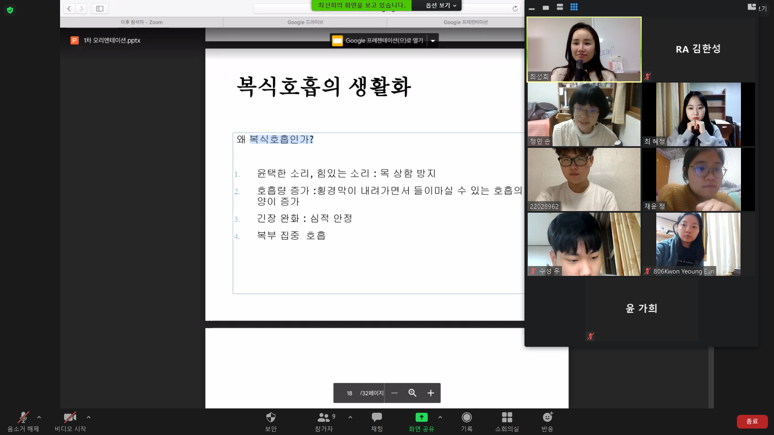
Task: Switch to gallery grid view icon
Action: pyautogui.click(x=574, y=7)
